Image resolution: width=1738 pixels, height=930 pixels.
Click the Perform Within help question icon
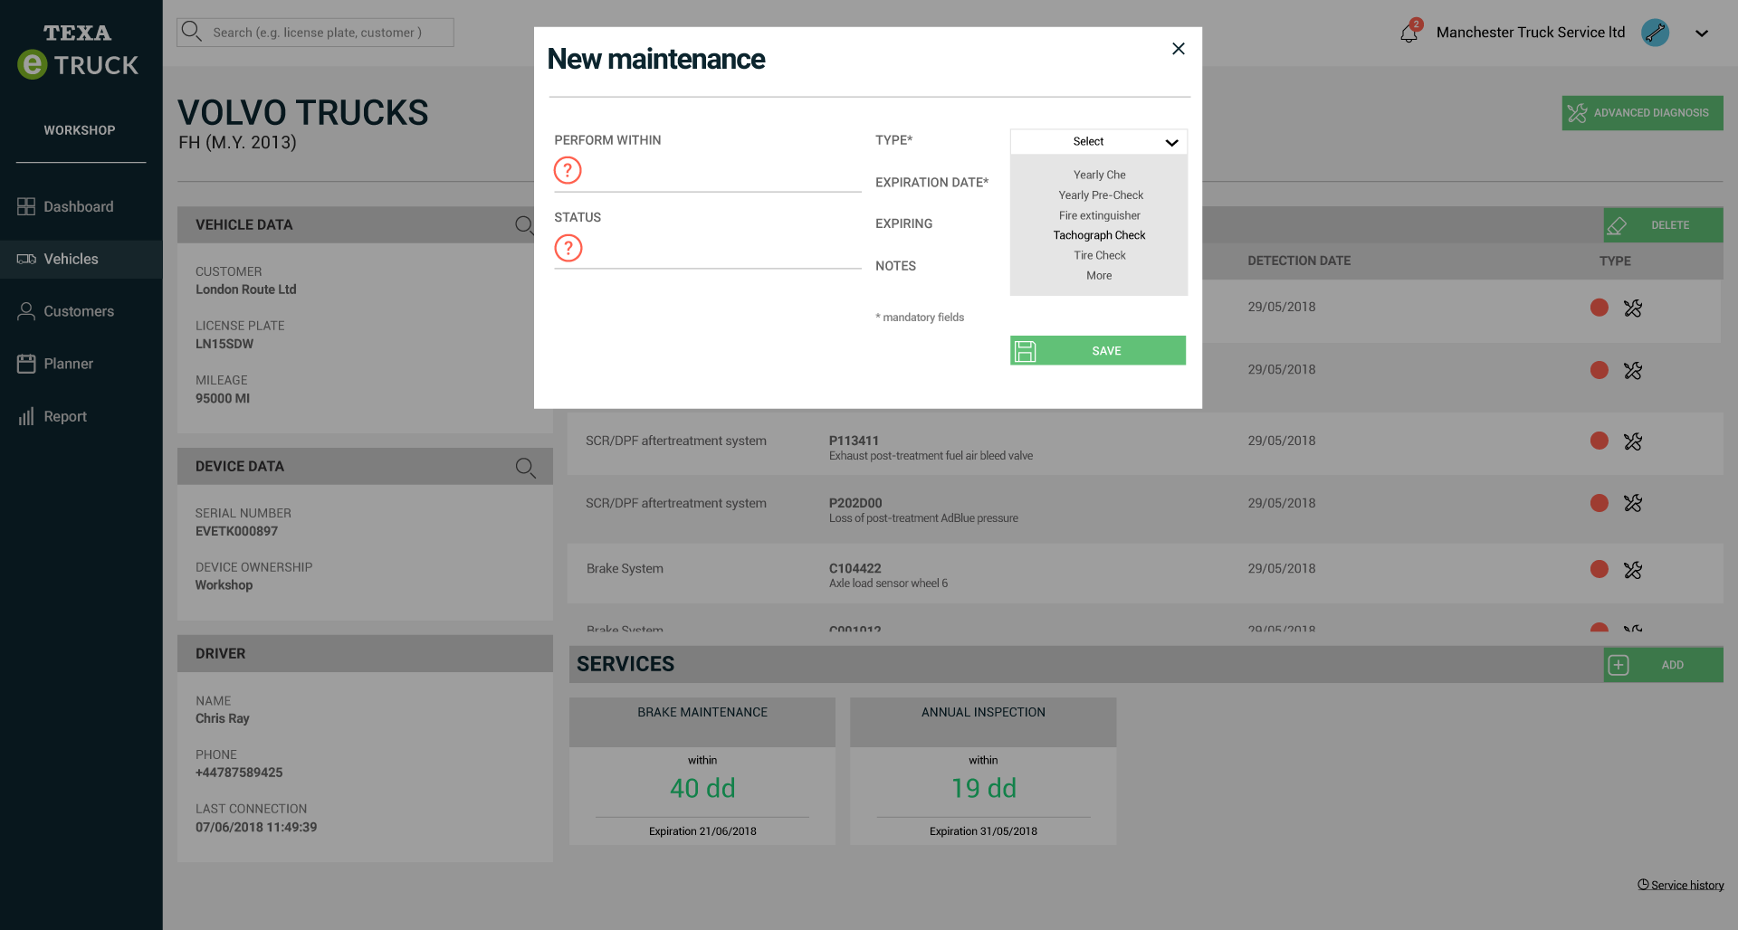(568, 170)
